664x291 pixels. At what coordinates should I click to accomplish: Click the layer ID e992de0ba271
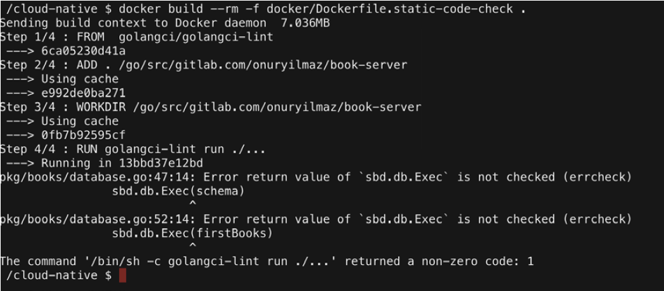(x=83, y=93)
